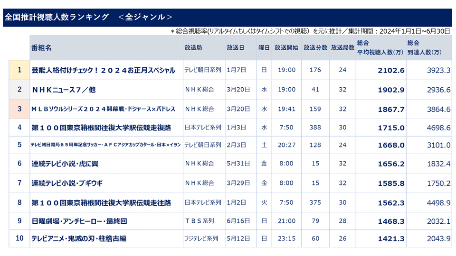Click the start time 20:27
Image resolution: width=456 pixels, height=256 pixels.
point(286,145)
